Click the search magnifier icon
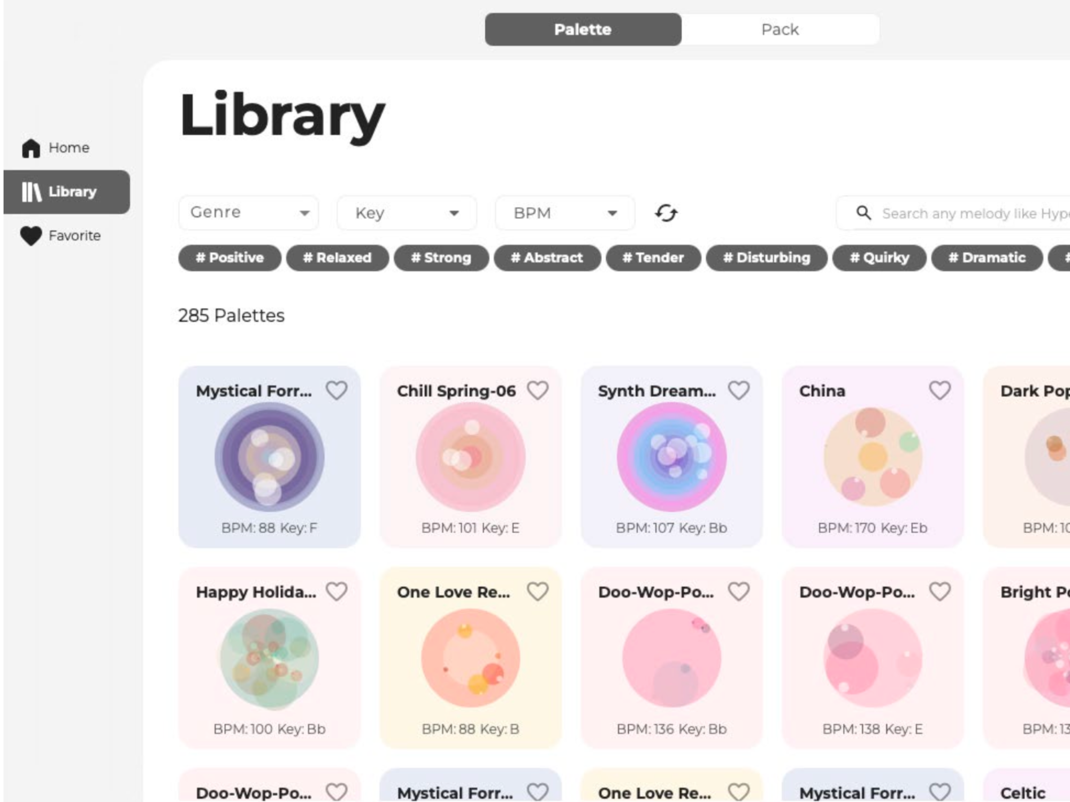The image size is (1070, 802). tap(863, 213)
